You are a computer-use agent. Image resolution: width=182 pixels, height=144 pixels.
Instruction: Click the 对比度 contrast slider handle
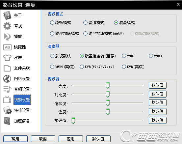108,94
